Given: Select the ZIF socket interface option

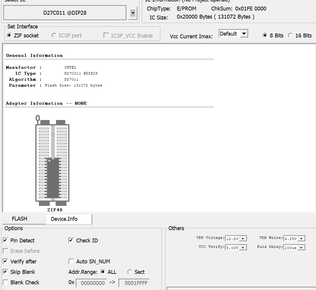Looking at the screenshot, I should (x=9, y=35).
